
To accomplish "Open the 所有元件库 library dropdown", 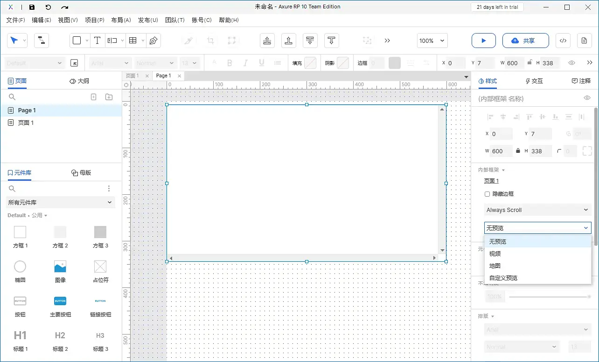I will [x=61, y=202].
